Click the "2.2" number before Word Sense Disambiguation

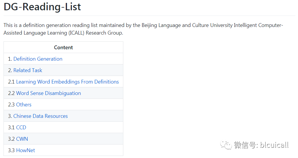[11, 93]
